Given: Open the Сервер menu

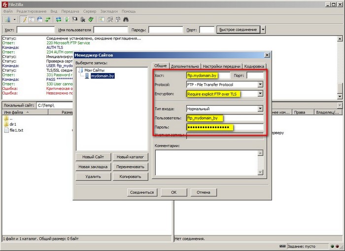Looking at the screenshot, I should (x=90, y=11).
